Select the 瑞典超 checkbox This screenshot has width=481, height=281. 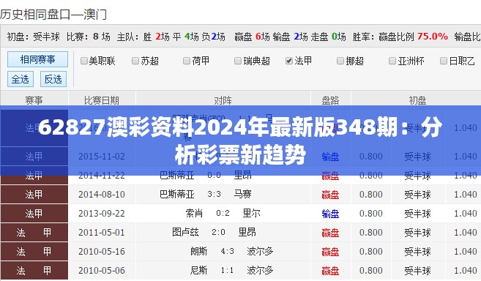238,61
